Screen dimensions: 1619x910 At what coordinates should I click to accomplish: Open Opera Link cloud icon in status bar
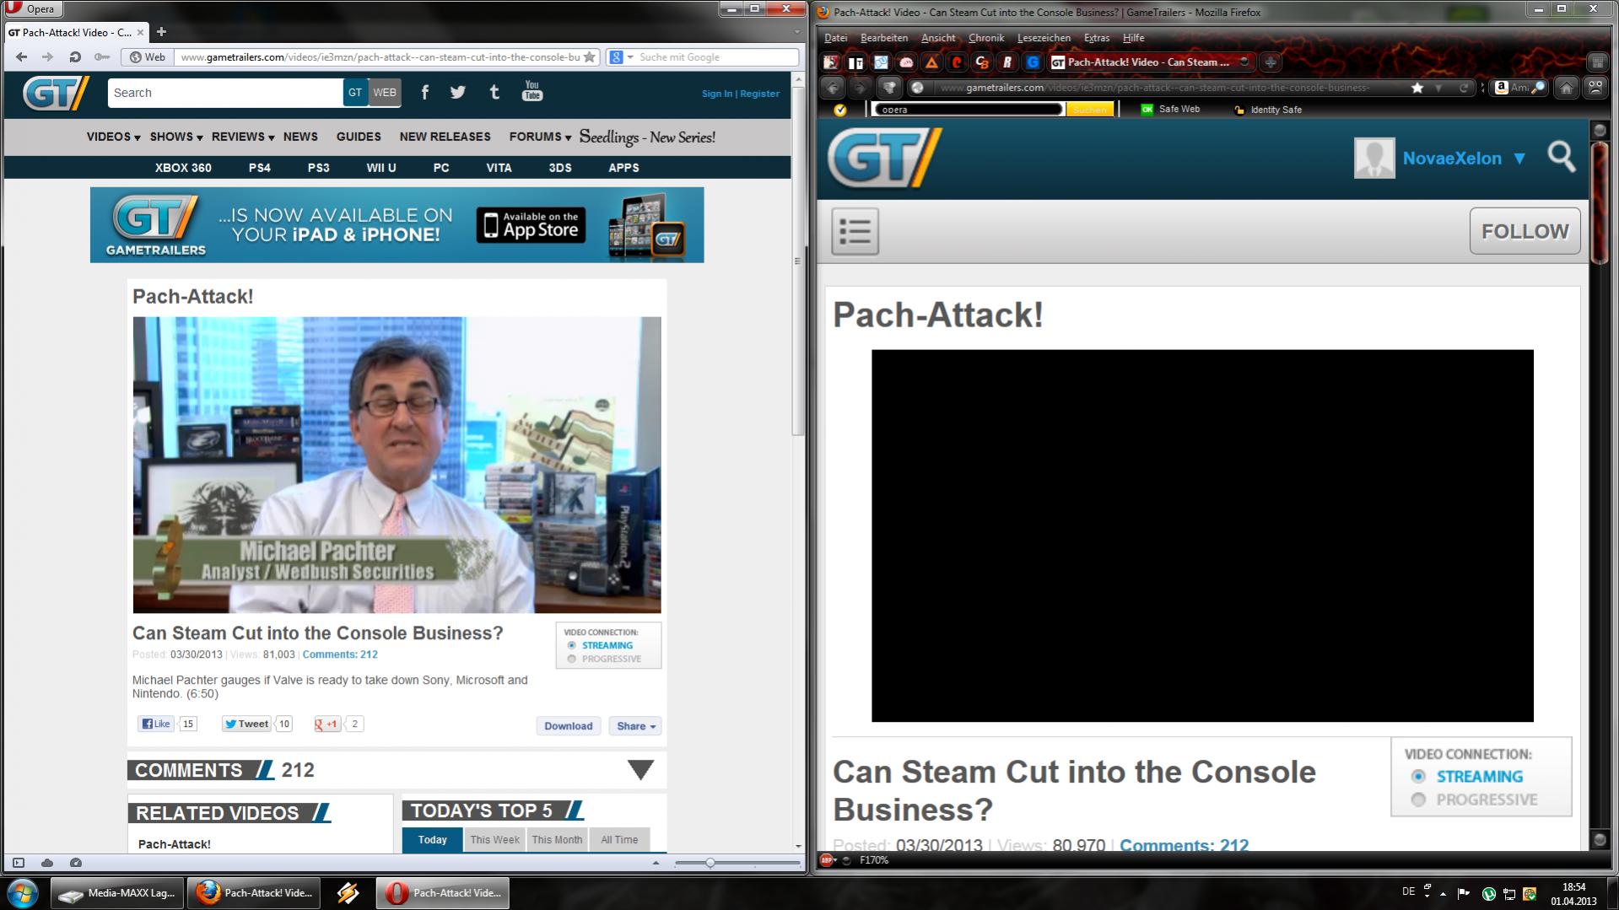(x=47, y=863)
